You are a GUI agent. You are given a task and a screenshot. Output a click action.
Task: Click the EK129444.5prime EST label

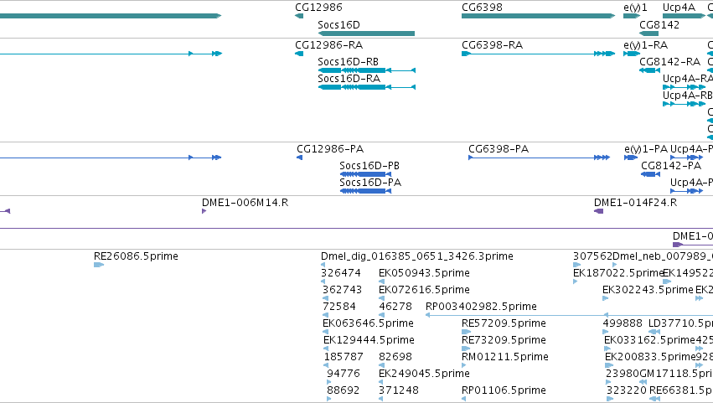coord(369,341)
